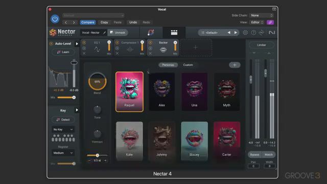327x184 pixels.
Task: Switch to the Custom tab
Action: pyautogui.click(x=188, y=65)
